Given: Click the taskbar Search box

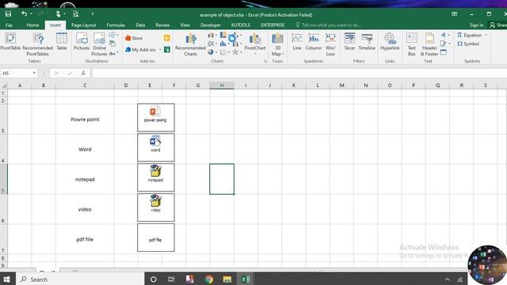Looking at the screenshot, I should click(x=80, y=279).
